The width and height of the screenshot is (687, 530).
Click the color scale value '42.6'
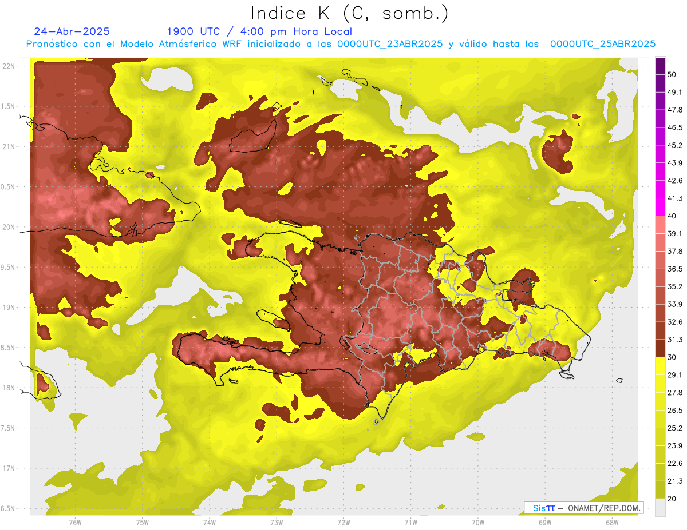tap(675, 181)
